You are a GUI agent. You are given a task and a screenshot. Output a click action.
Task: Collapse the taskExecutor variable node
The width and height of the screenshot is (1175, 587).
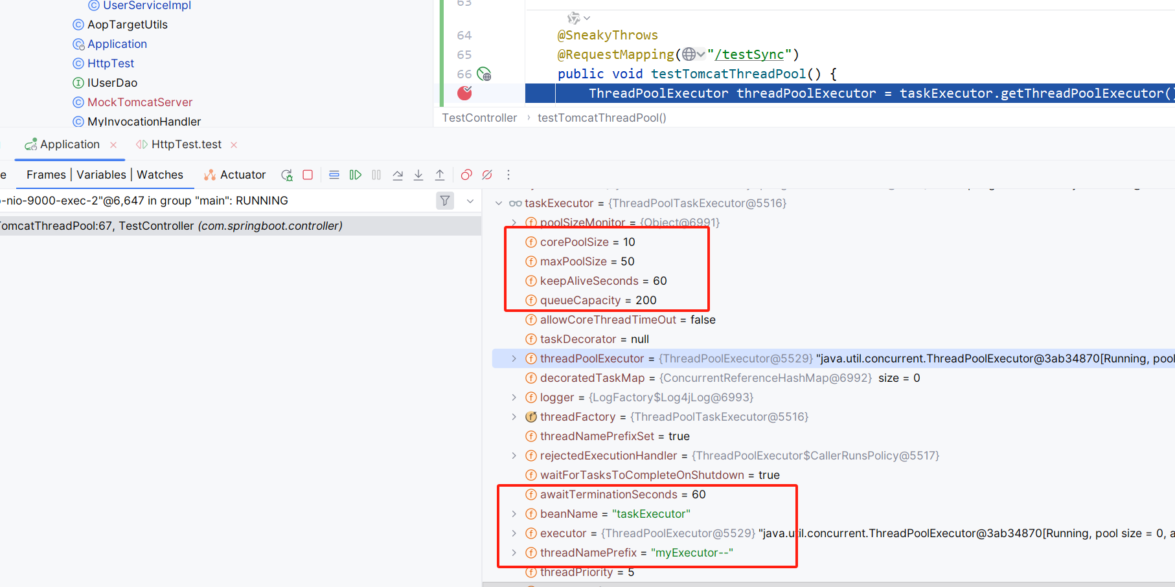click(499, 203)
